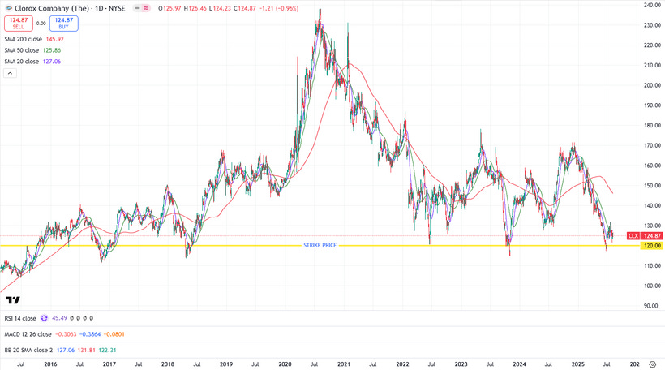Viewport: 665px width, 370px height.
Task: Click the -0.3063 MACD value
Action: [66, 334]
